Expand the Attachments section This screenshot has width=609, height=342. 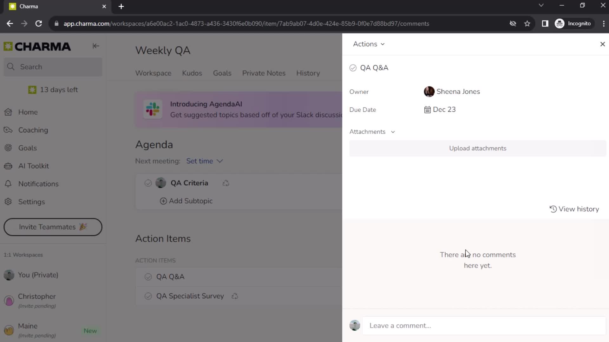[393, 131]
